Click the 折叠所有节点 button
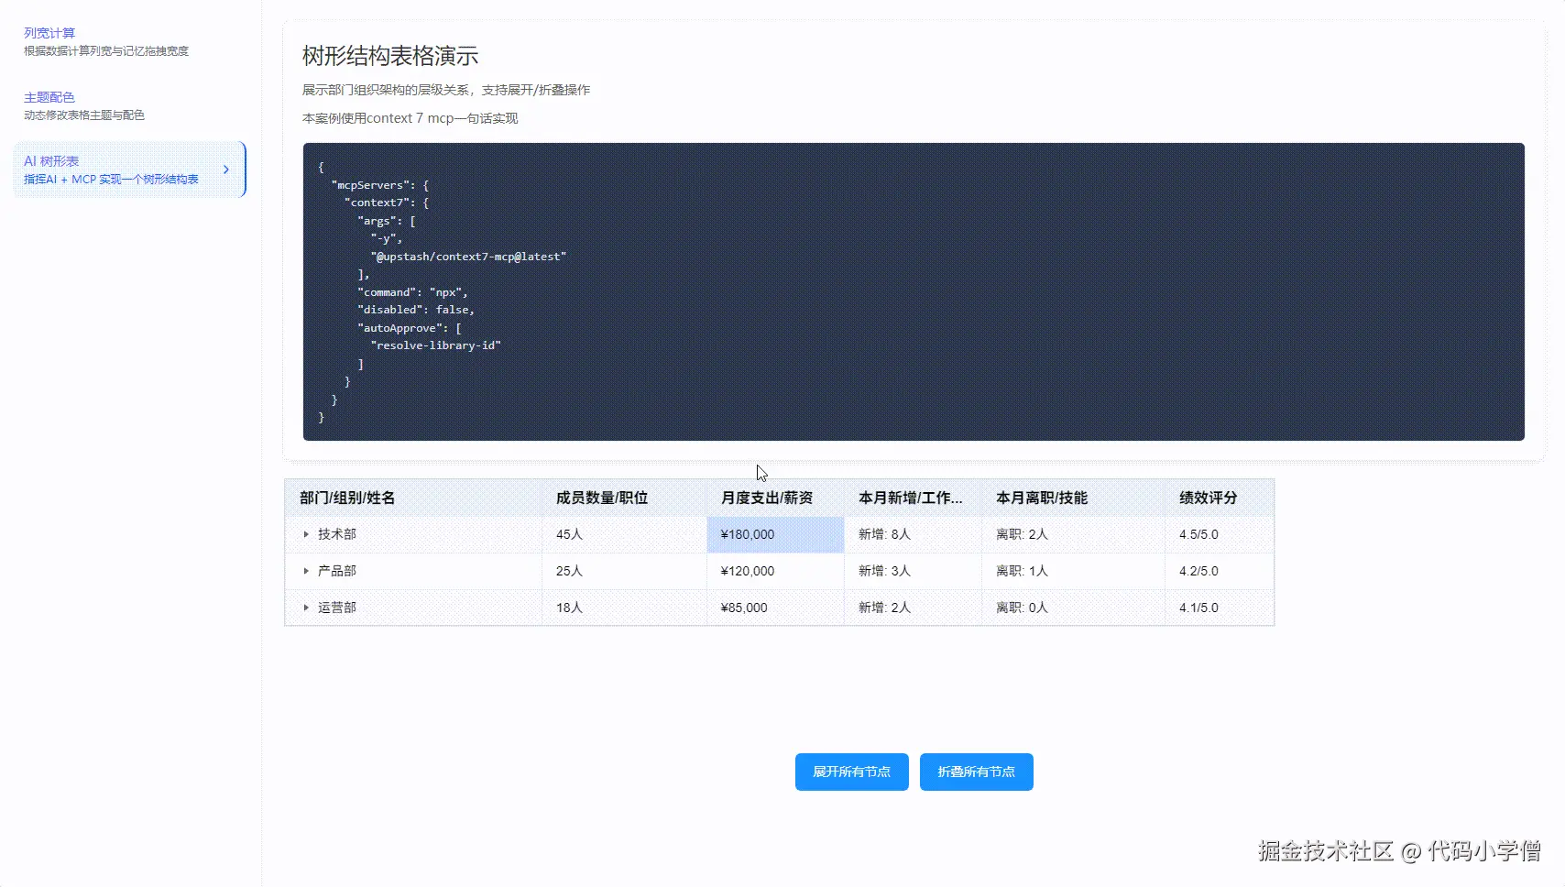Screen dimensions: 1565x887 (977, 772)
